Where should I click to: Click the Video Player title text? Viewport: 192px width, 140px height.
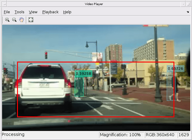click(x=94, y=4)
